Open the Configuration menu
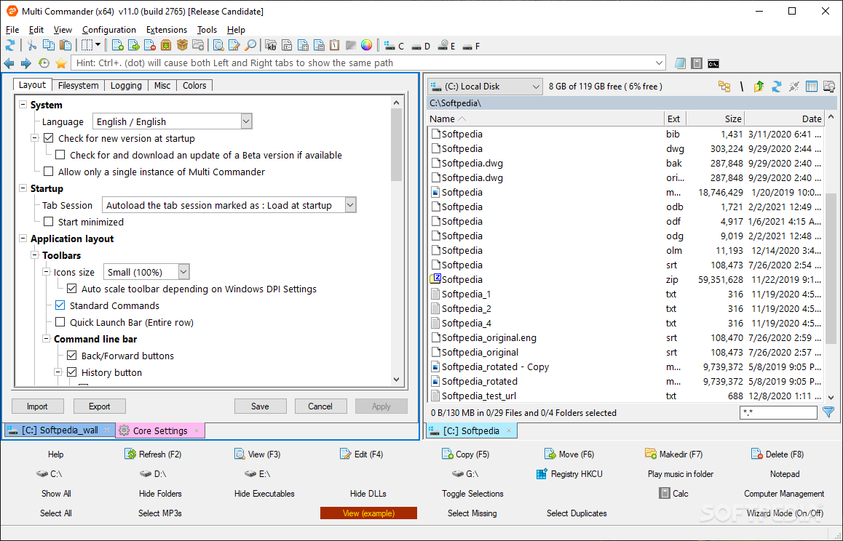This screenshot has height=541, width=843. [x=109, y=30]
